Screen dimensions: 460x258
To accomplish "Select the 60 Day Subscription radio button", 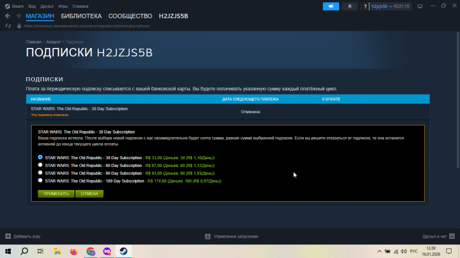I will pyautogui.click(x=40, y=165).
